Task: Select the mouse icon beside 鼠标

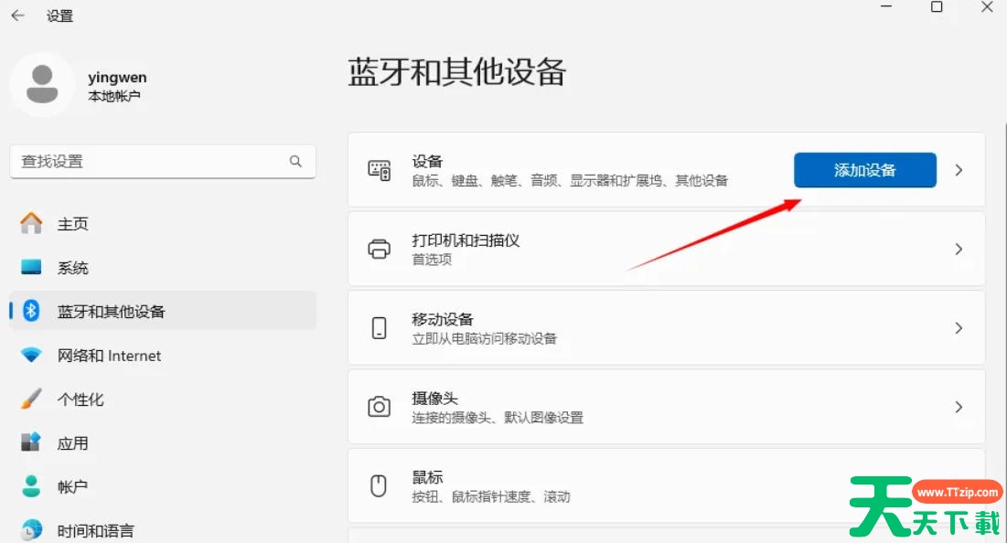Action: point(379,485)
